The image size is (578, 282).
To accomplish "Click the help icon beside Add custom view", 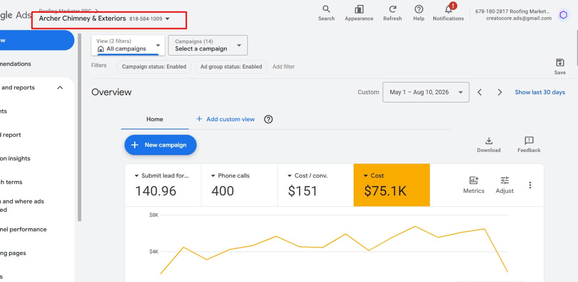I will [268, 119].
